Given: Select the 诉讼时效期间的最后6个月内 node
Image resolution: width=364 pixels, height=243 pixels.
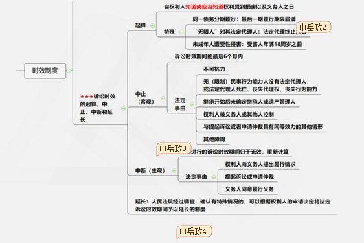Looking at the screenshot, I should pyautogui.click(x=209, y=56).
